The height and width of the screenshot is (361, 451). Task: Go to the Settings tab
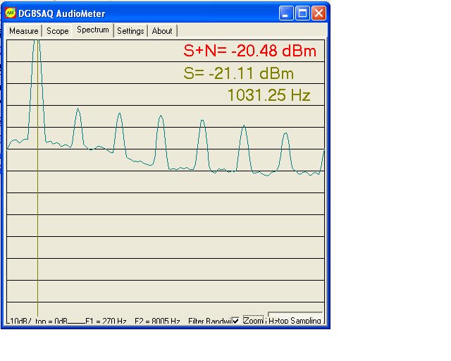(x=130, y=31)
